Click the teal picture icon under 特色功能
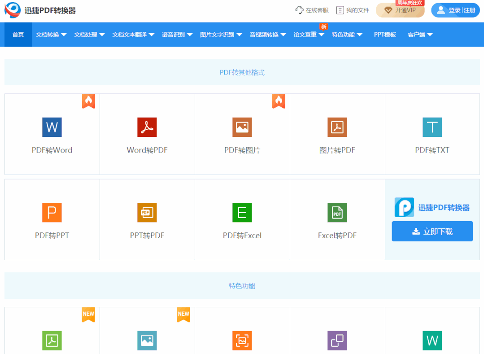Image resolution: width=484 pixels, height=354 pixels. (x=147, y=341)
